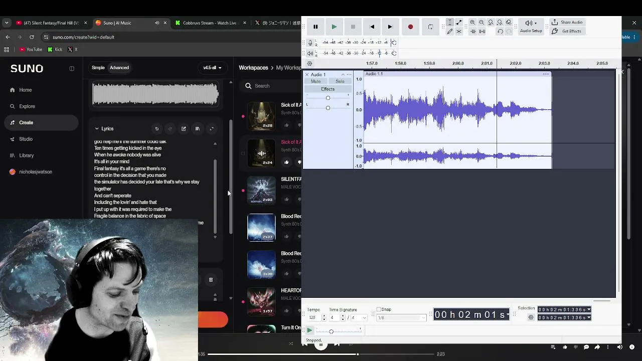Switch to the Cobbruvs Stream browser tab
This screenshot has width=642, height=361.
pos(211,23)
